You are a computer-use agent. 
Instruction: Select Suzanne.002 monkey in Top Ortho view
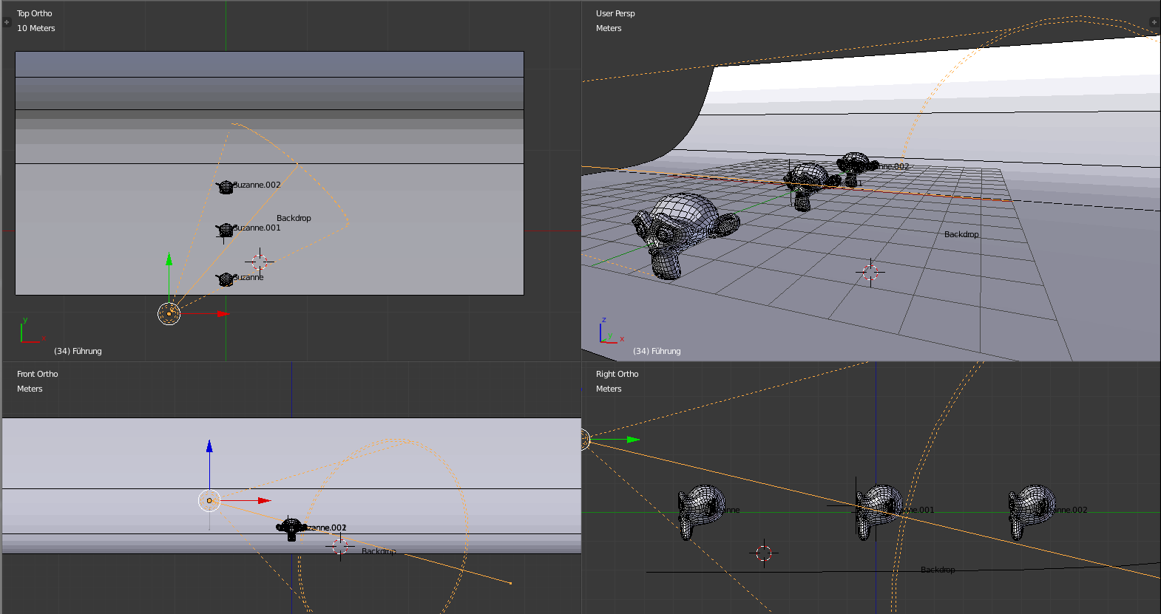[x=226, y=187]
